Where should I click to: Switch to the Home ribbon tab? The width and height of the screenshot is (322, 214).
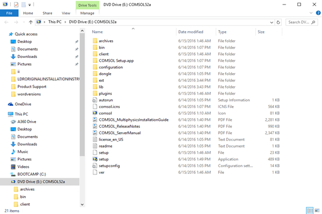tap(28, 13)
